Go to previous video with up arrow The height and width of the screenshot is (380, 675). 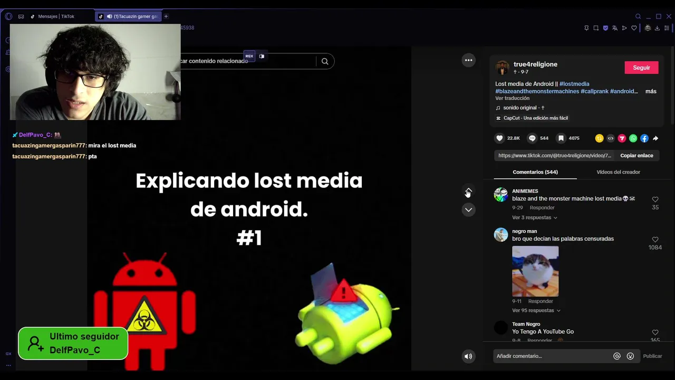click(x=468, y=191)
